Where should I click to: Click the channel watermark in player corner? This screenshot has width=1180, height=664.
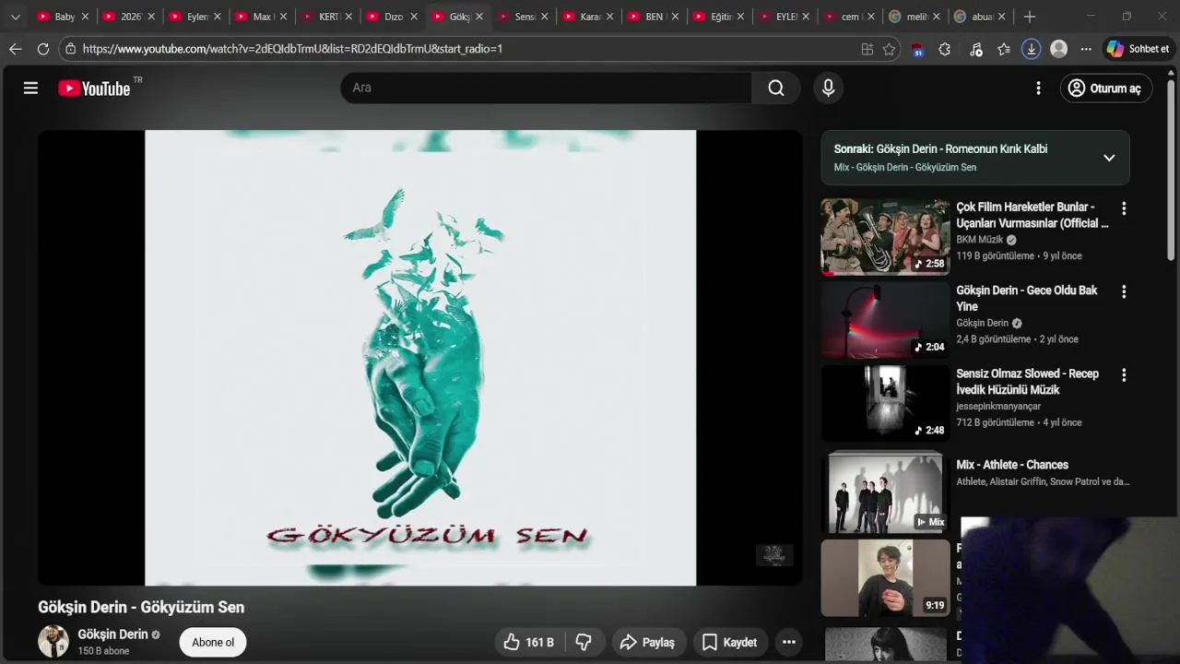[774, 555]
